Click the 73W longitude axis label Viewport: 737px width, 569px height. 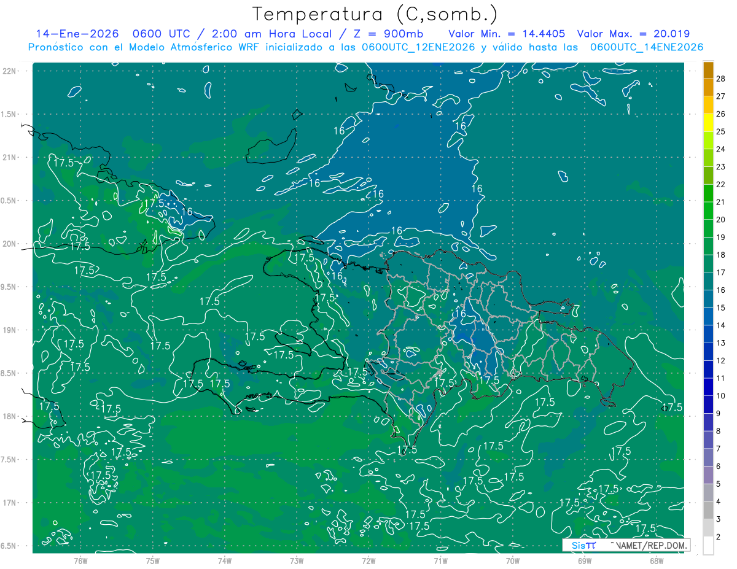297,561
